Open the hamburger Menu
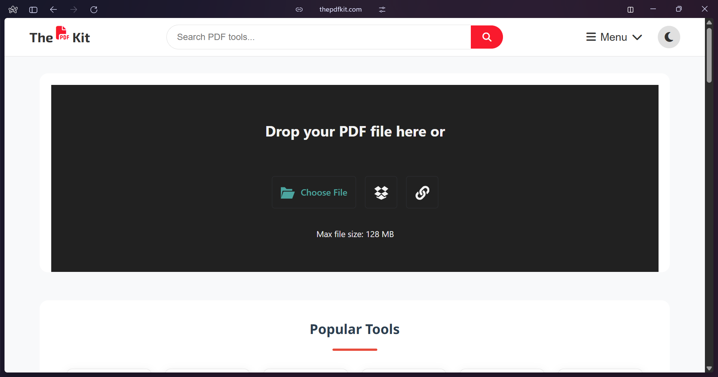 (591, 37)
